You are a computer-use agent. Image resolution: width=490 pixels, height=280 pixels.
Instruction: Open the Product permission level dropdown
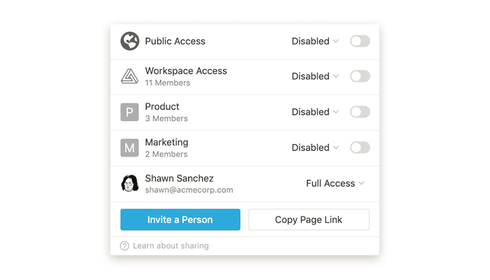(315, 112)
